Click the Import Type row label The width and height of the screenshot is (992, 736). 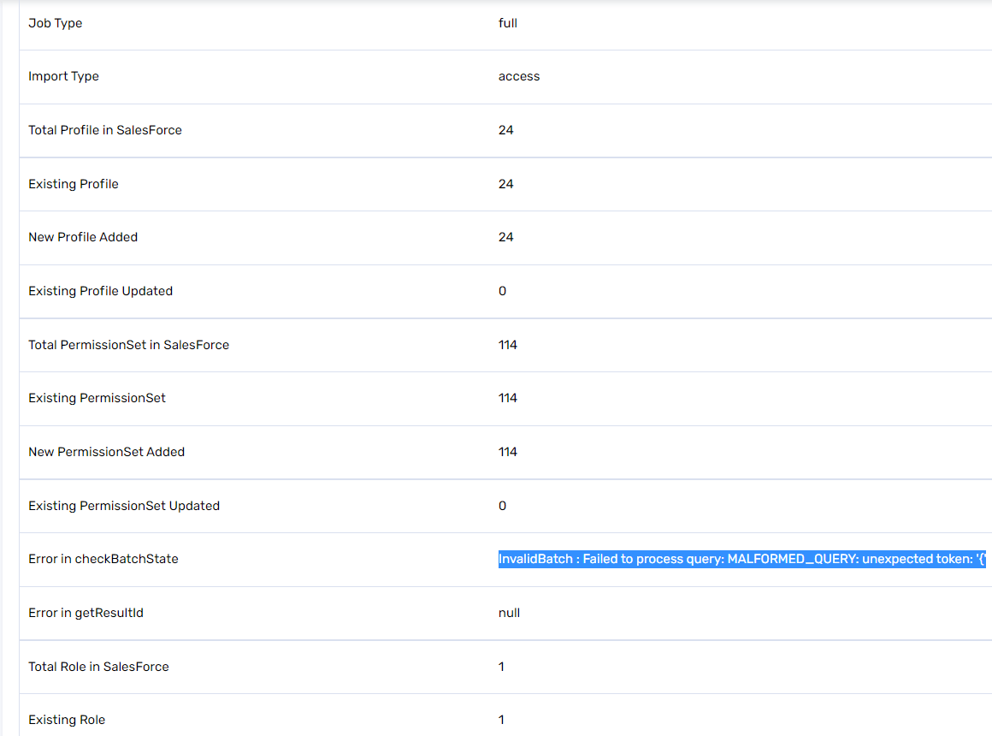63,76
